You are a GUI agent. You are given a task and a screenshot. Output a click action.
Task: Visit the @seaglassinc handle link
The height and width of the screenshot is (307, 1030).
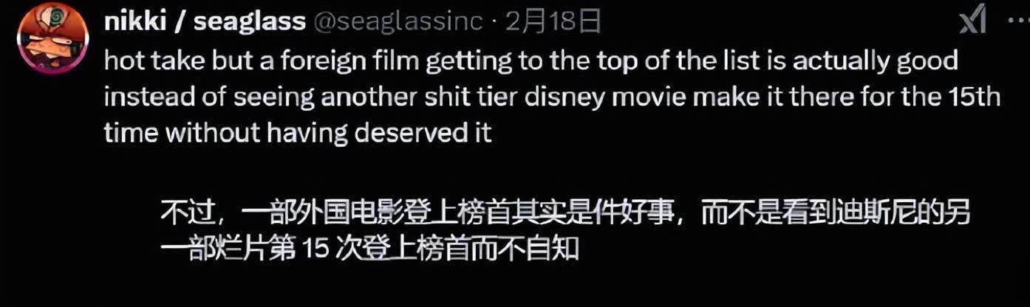tap(400, 22)
